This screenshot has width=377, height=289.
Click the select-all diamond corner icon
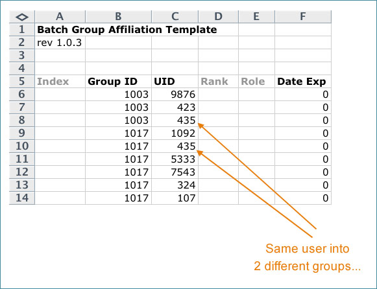pos(22,17)
